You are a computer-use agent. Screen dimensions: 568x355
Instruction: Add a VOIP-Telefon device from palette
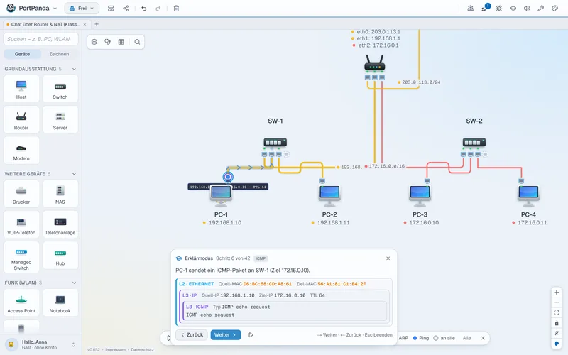21,225
